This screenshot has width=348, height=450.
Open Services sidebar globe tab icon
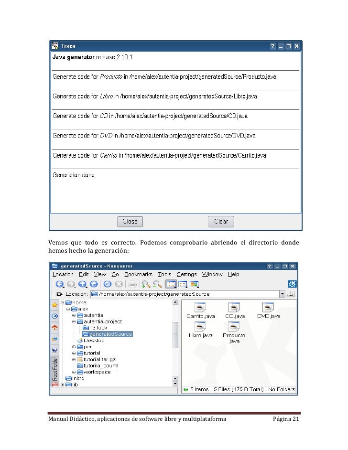[x=54, y=350]
